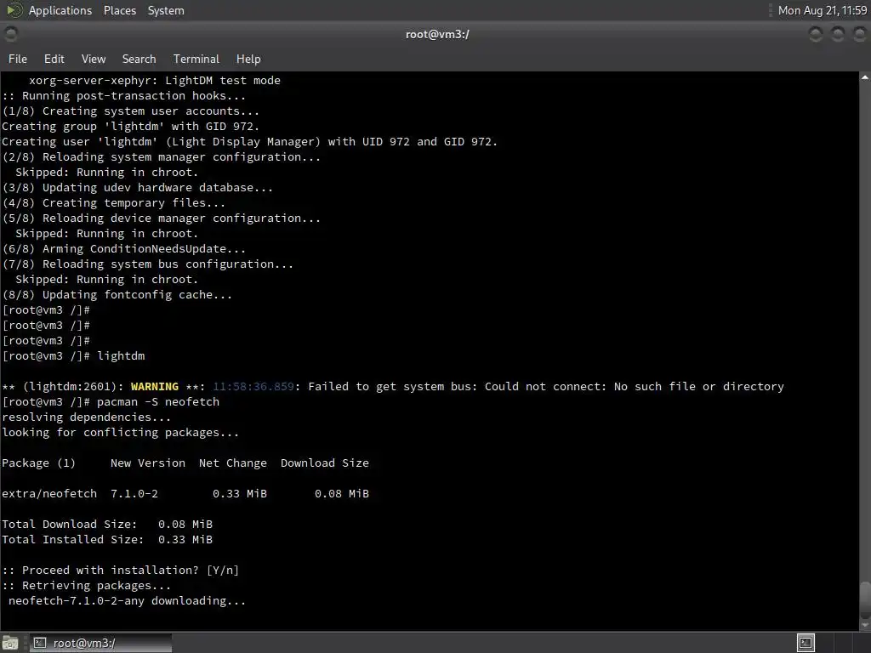Open the Terminal menu
871x653 pixels.
tap(196, 59)
